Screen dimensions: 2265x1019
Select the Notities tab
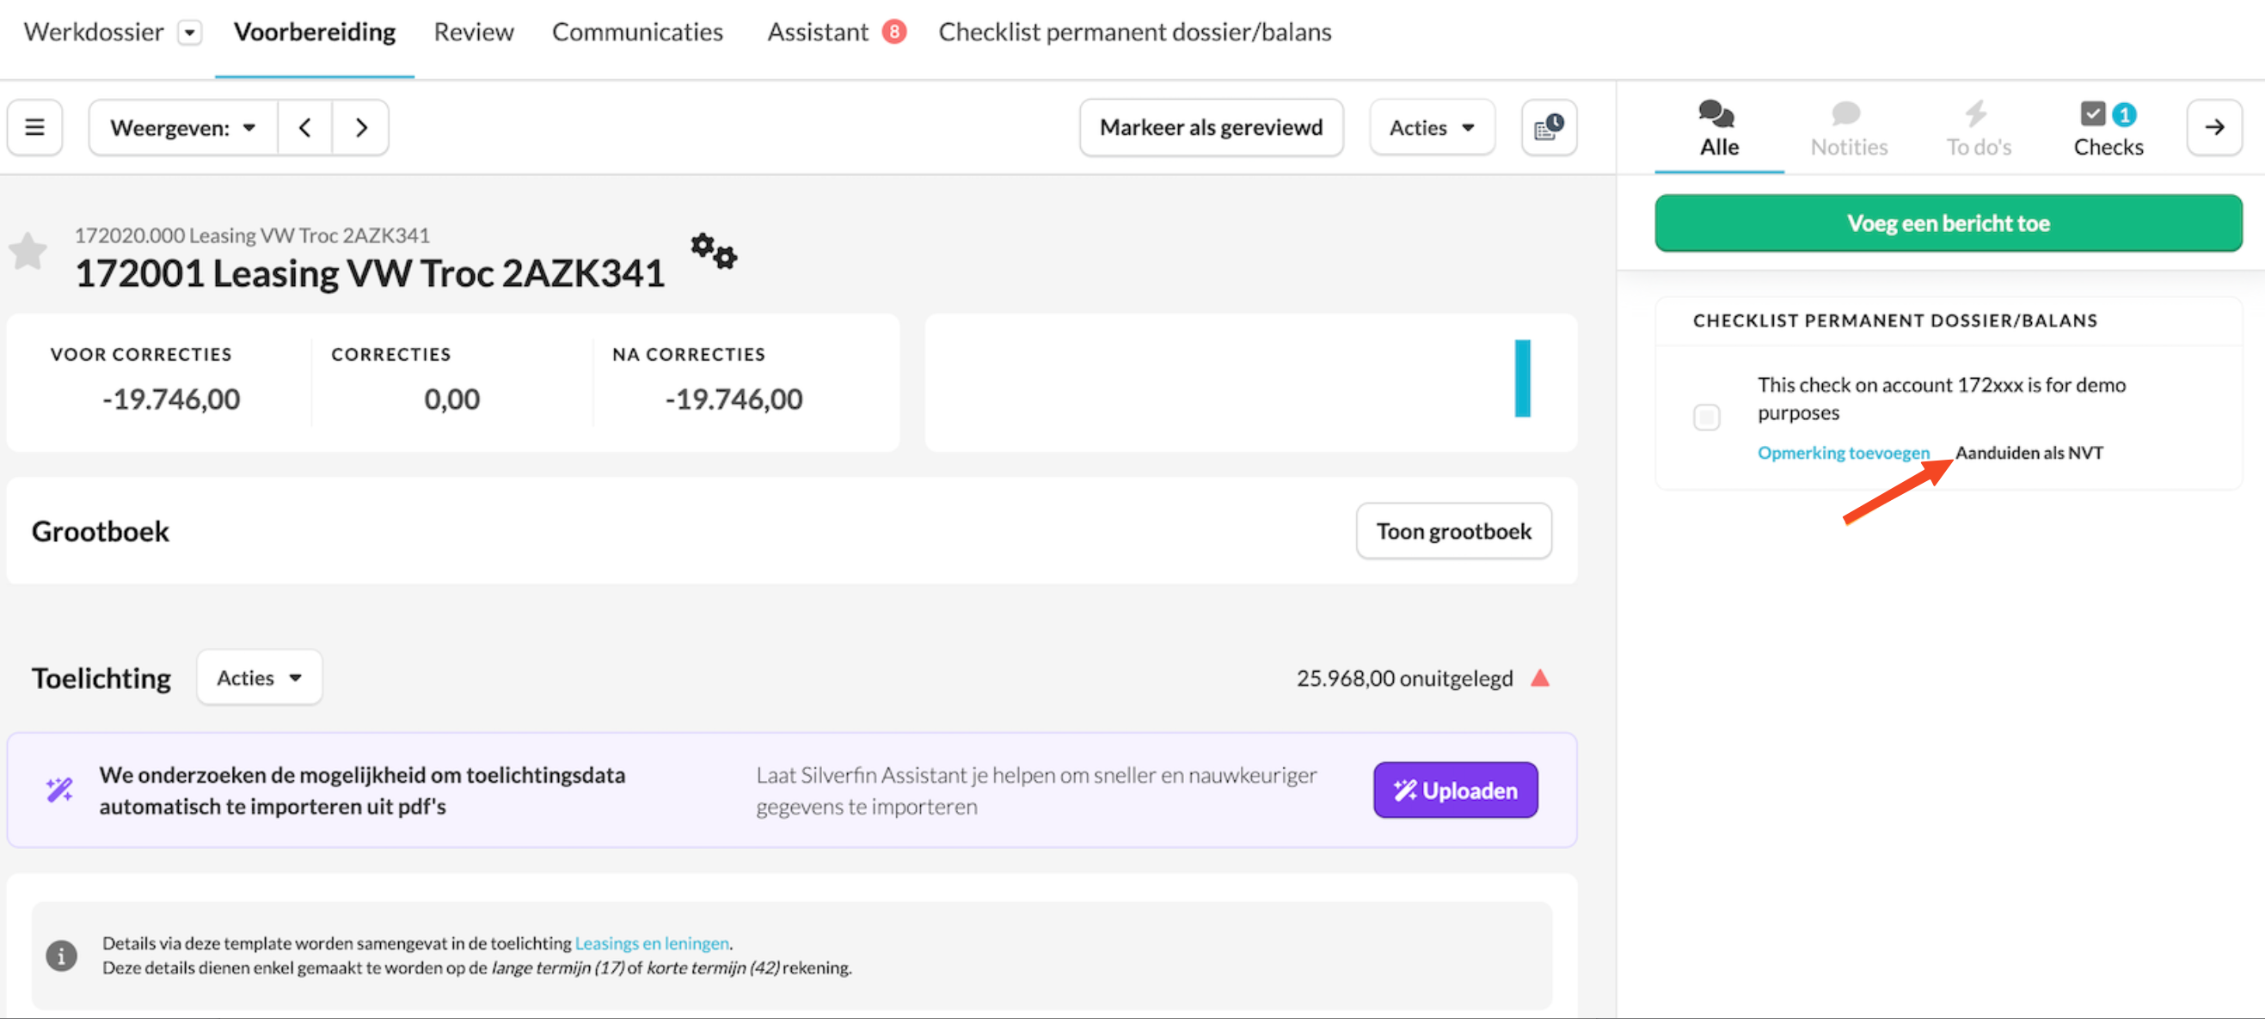click(1849, 129)
